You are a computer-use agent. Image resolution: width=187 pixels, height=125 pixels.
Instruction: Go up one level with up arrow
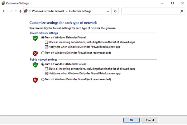[x=20, y=11]
